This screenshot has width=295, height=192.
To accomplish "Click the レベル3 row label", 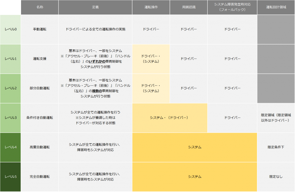I will tap(11, 118).
